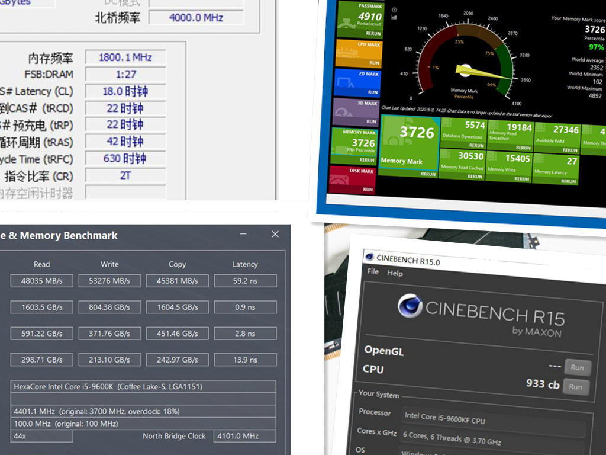Rerun the Memory Write test

click(522, 179)
